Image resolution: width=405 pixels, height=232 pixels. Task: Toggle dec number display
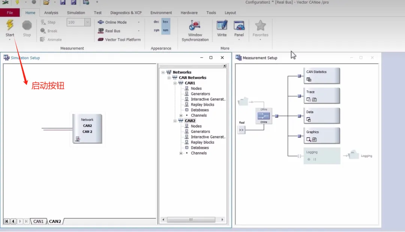(156, 22)
